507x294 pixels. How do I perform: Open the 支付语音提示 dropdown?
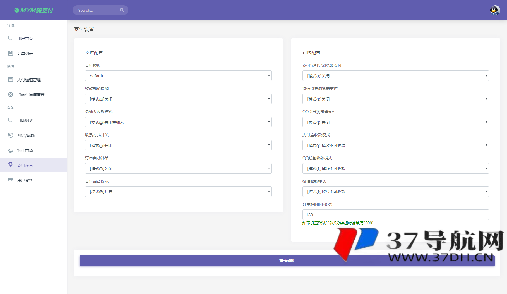click(178, 192)
